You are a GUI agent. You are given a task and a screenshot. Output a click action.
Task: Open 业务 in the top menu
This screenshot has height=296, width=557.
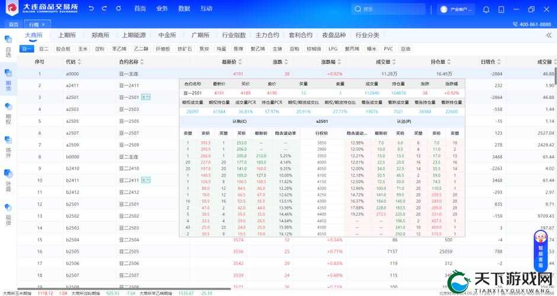[x=162, y=8]
